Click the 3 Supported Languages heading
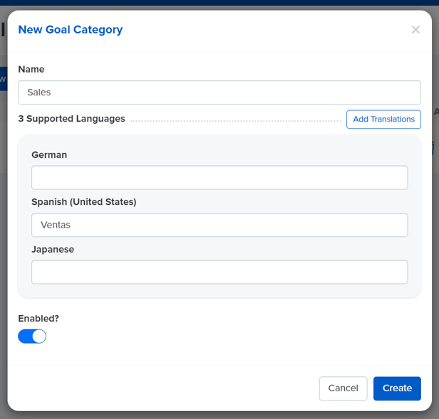The height and width of the screenshot is (419, 439). [x=71, y=119]
